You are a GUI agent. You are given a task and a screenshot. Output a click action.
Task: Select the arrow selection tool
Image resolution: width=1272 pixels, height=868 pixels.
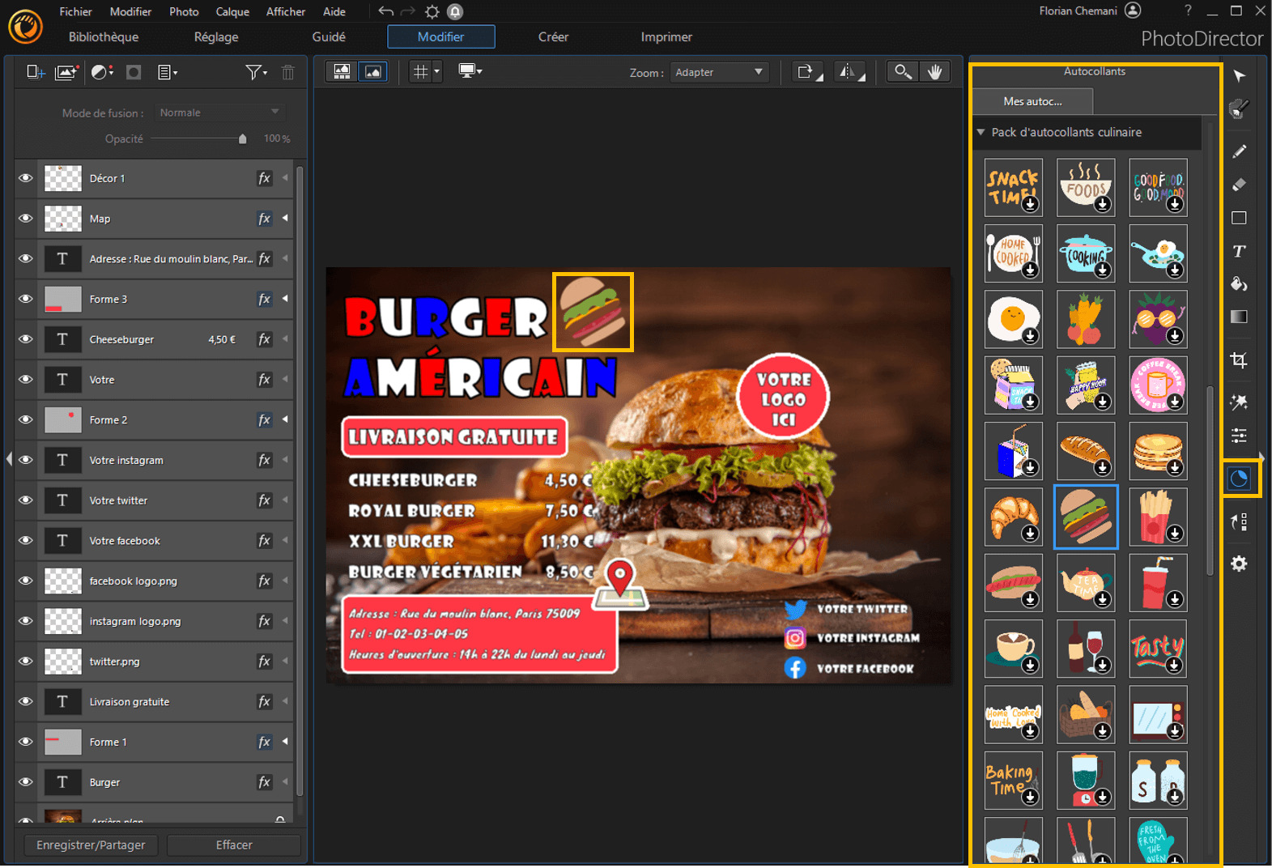(x=1239, y=76)
